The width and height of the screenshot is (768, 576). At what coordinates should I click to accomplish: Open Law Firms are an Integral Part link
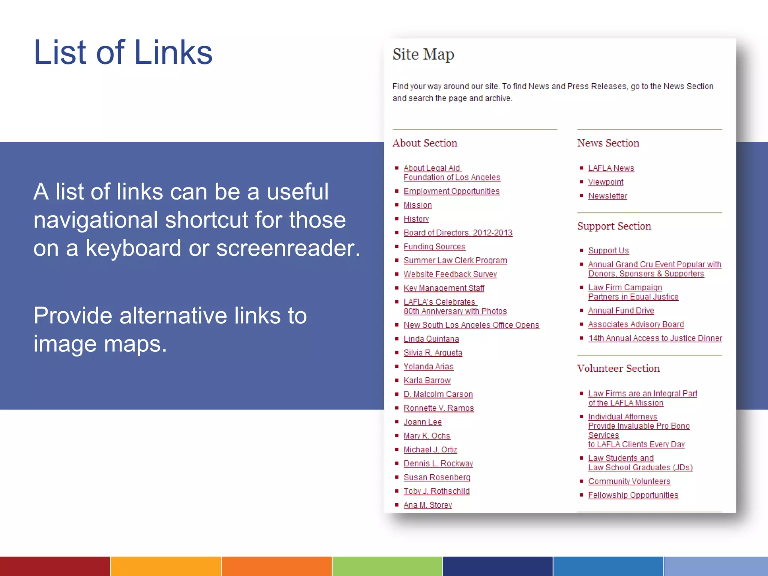(x=643, y=398)
